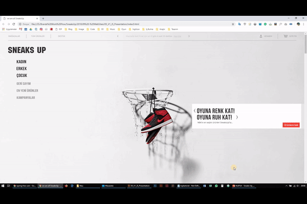Open the 3D bookmarks folder
This screenshot has height=204, width=307.
point(101,29)
